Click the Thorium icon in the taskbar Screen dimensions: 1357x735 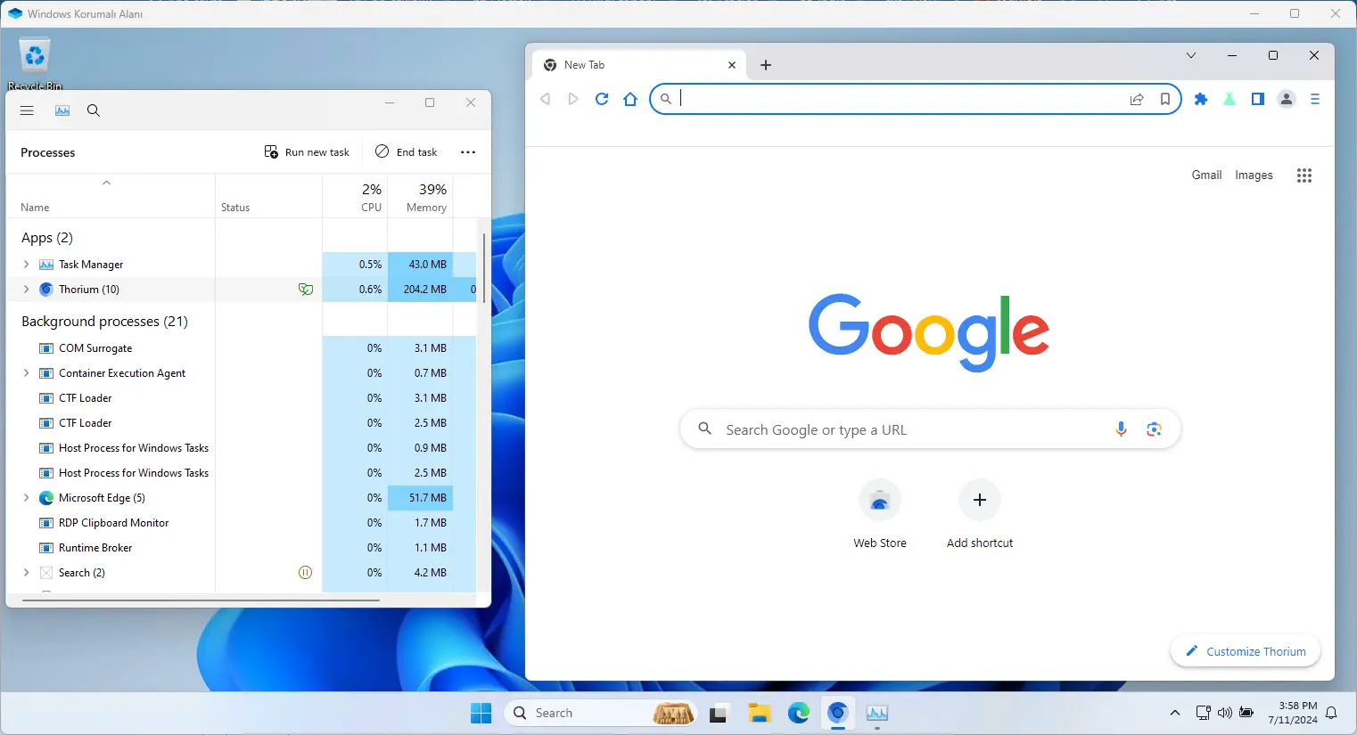837,713
